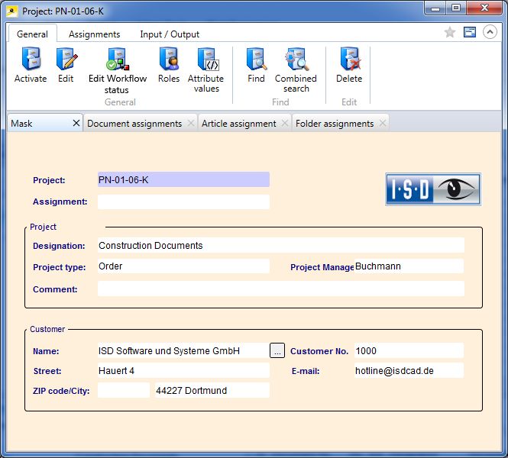Click the Comment text field

(x=280, y=289)
